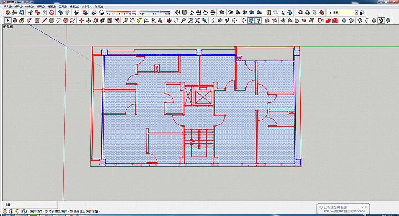This screenshot has width=399, height=216.
Task: Click the elevator shaft in floor plan
Action: 203,97
